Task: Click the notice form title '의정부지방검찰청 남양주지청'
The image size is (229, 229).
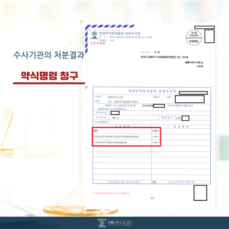Action: coord(152,91)
